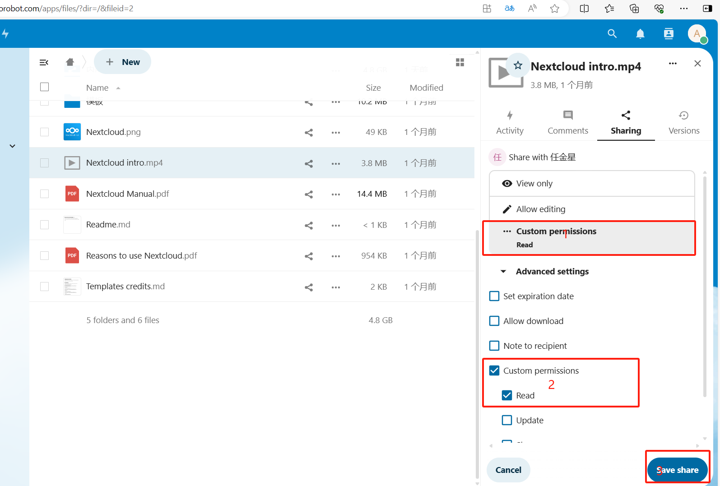Image resolution: width=720 pixels, height=486 pixels.
Task: Open the contacts menu icon
Action: (x=669, y=33)
